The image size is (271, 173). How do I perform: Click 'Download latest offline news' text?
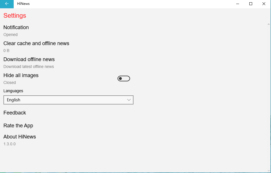(x=29, y=67)
